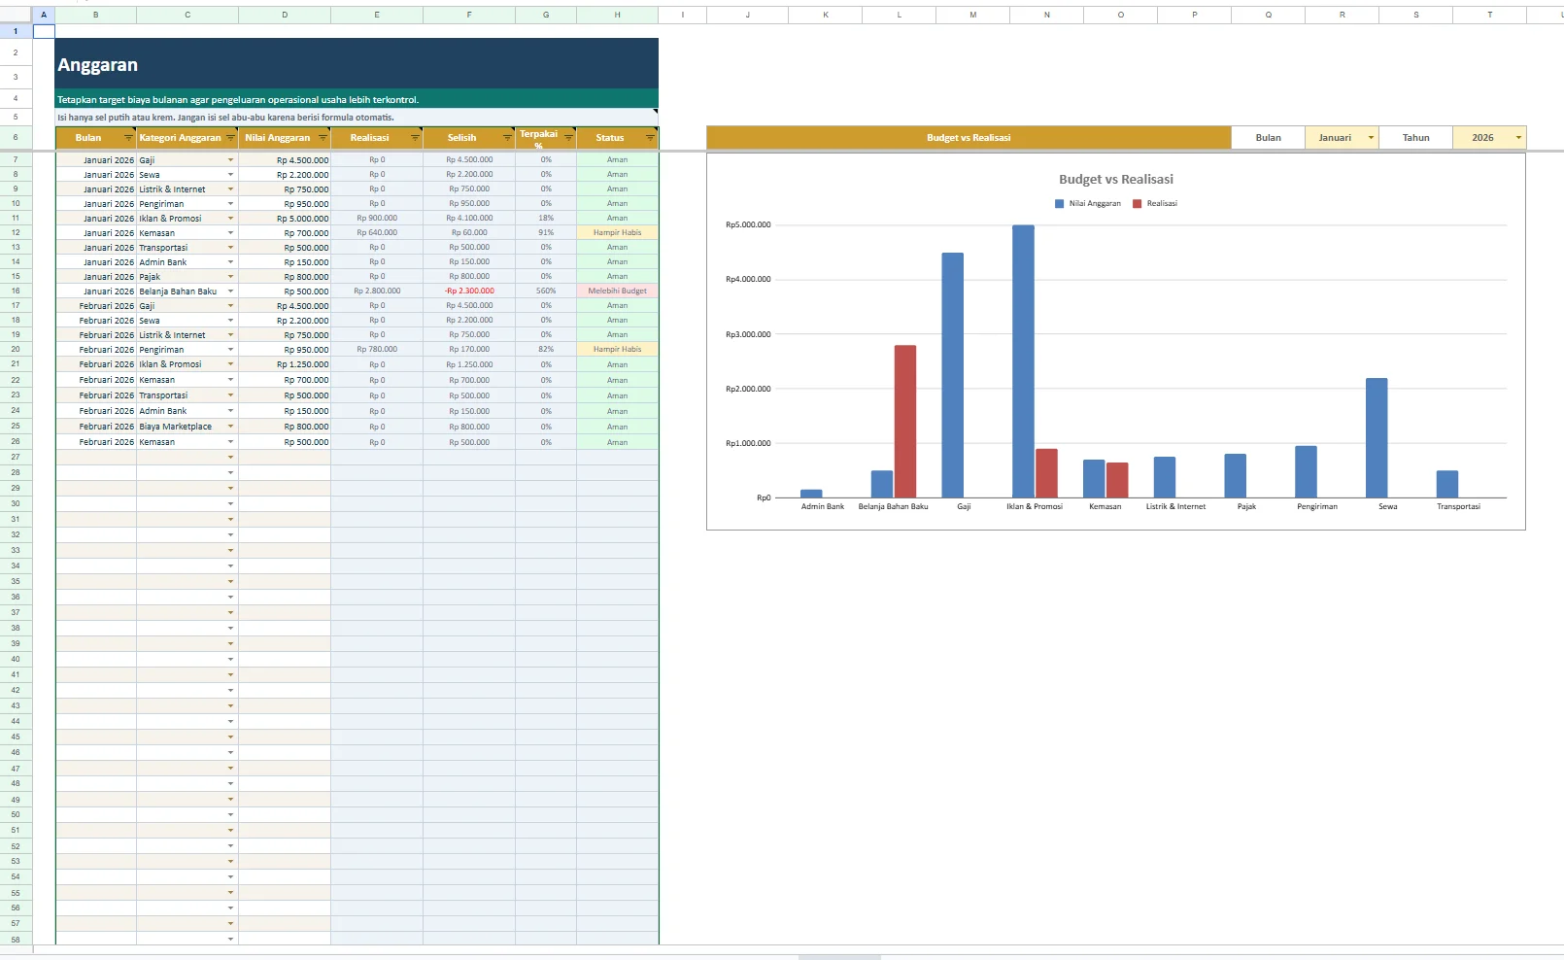This screenshot has height=960, width=1564.
Task: Select the highlighted cell A1
Action: (44, 31)
